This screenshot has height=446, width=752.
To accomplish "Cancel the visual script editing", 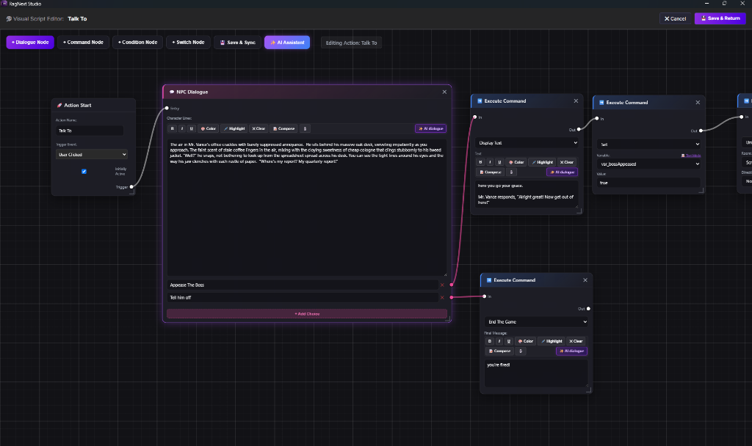I will pyautogui.click(x=676, y=18).
